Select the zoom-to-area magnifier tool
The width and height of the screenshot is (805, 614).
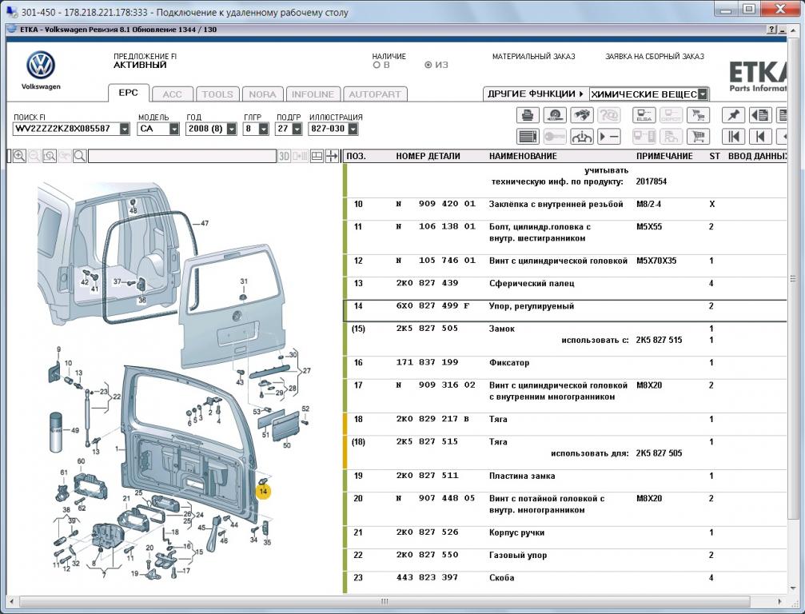tap(50, 156)
